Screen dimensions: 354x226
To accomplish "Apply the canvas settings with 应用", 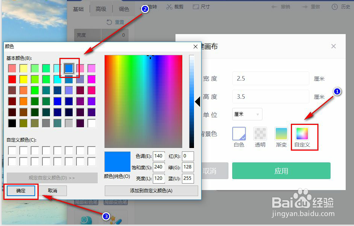I will 281,171.
